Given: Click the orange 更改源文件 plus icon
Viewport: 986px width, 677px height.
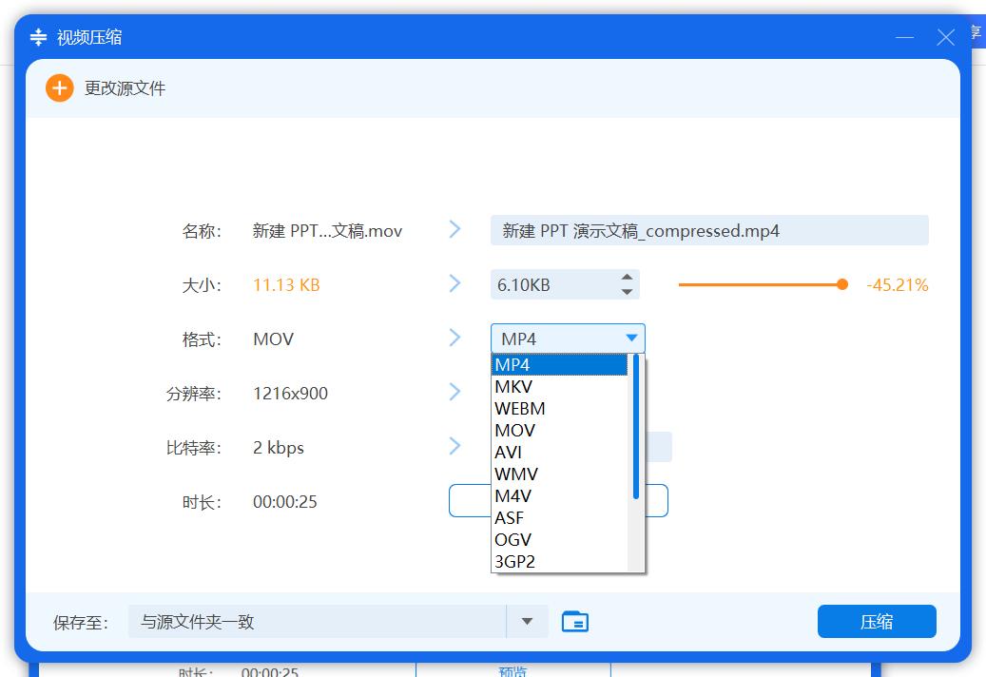Looking at the screenshot, I should (x=59, y=87).
